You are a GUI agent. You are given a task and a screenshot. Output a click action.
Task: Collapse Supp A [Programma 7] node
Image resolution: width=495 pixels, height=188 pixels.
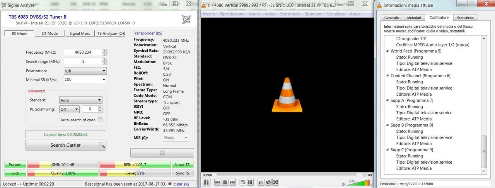click(x=387, y=100)
